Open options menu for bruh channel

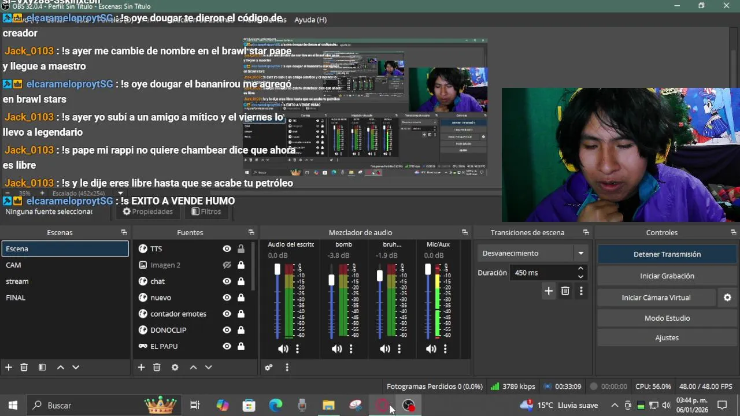399,349
